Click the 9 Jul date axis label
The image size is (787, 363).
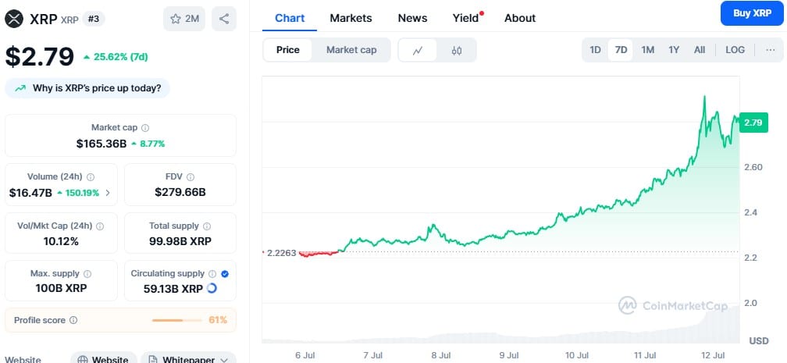[509, 355]
